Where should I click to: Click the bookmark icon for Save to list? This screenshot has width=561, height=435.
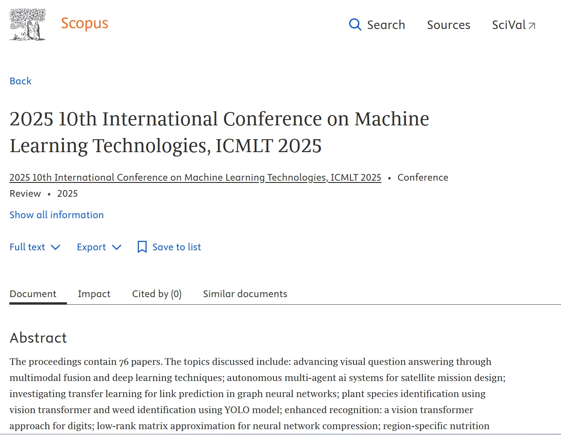142,247
